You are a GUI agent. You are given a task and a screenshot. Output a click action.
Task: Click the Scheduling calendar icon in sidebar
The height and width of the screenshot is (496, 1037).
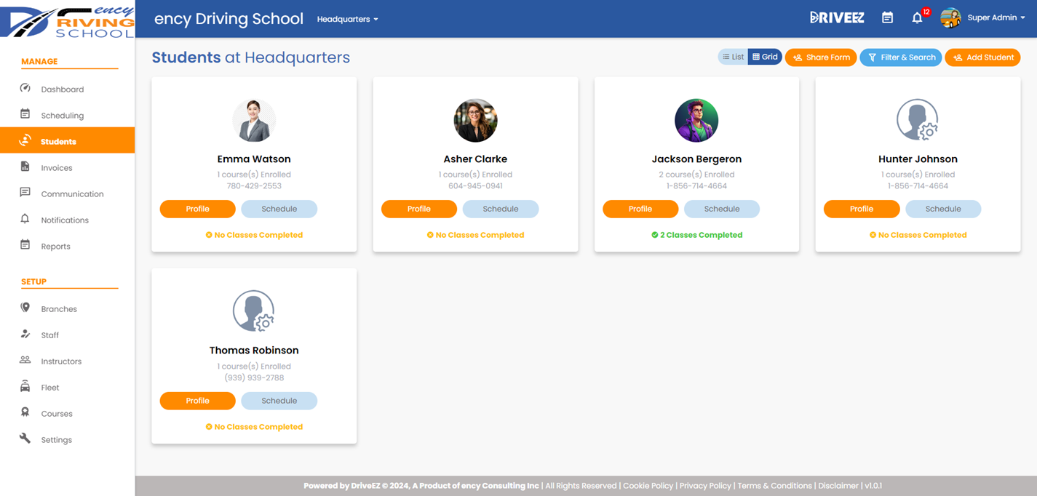pos(25,114)
